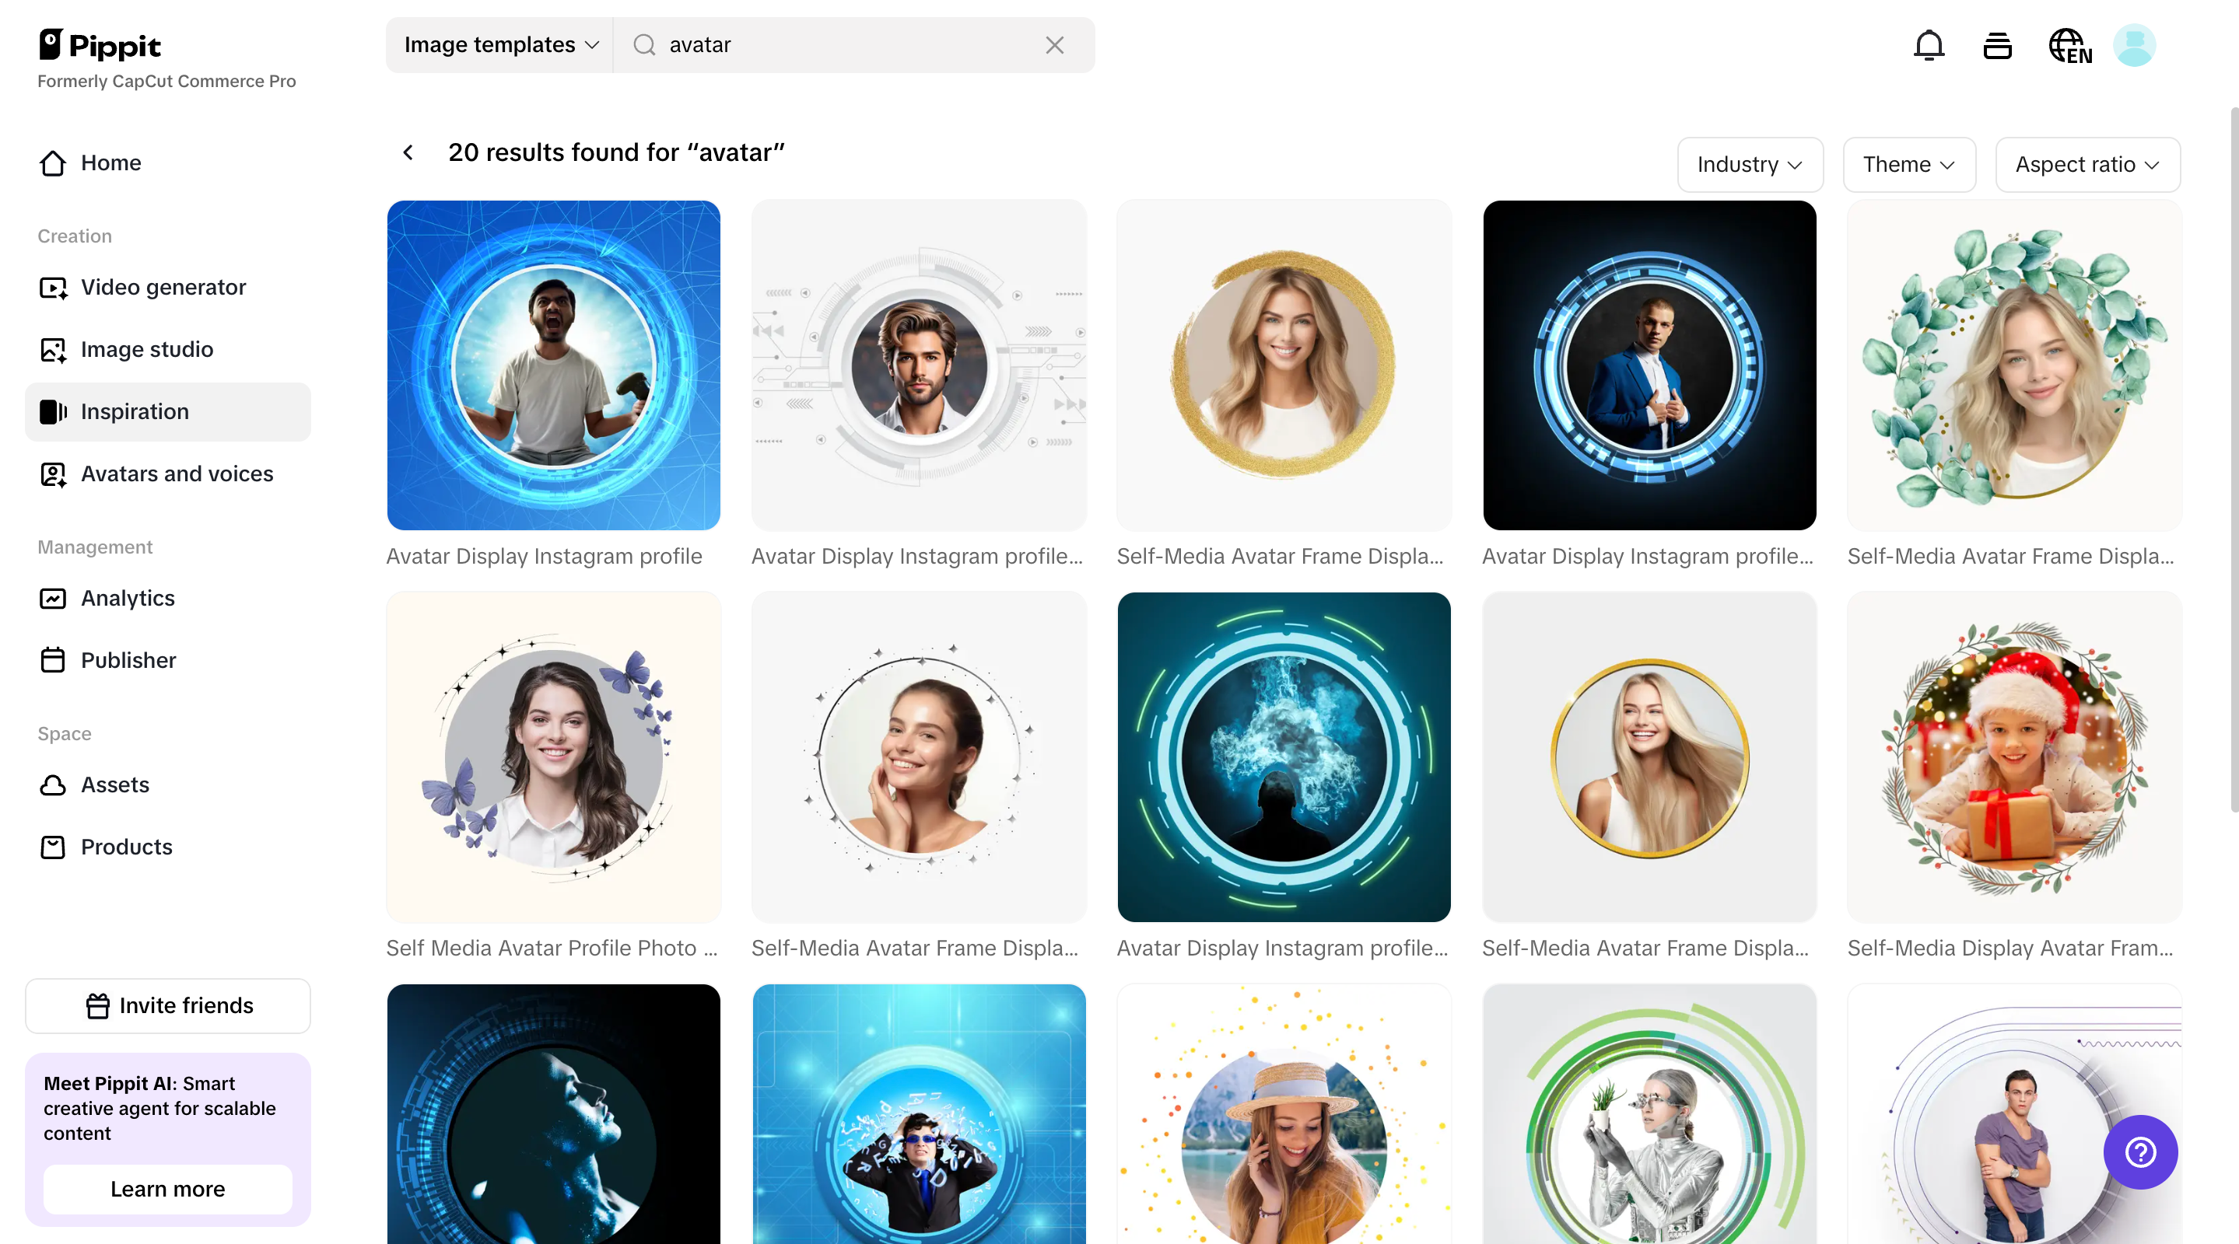Screen dimensions: 2239x1244
Task: Click Learn more about Pippit AI
Action: point(167,1190)
